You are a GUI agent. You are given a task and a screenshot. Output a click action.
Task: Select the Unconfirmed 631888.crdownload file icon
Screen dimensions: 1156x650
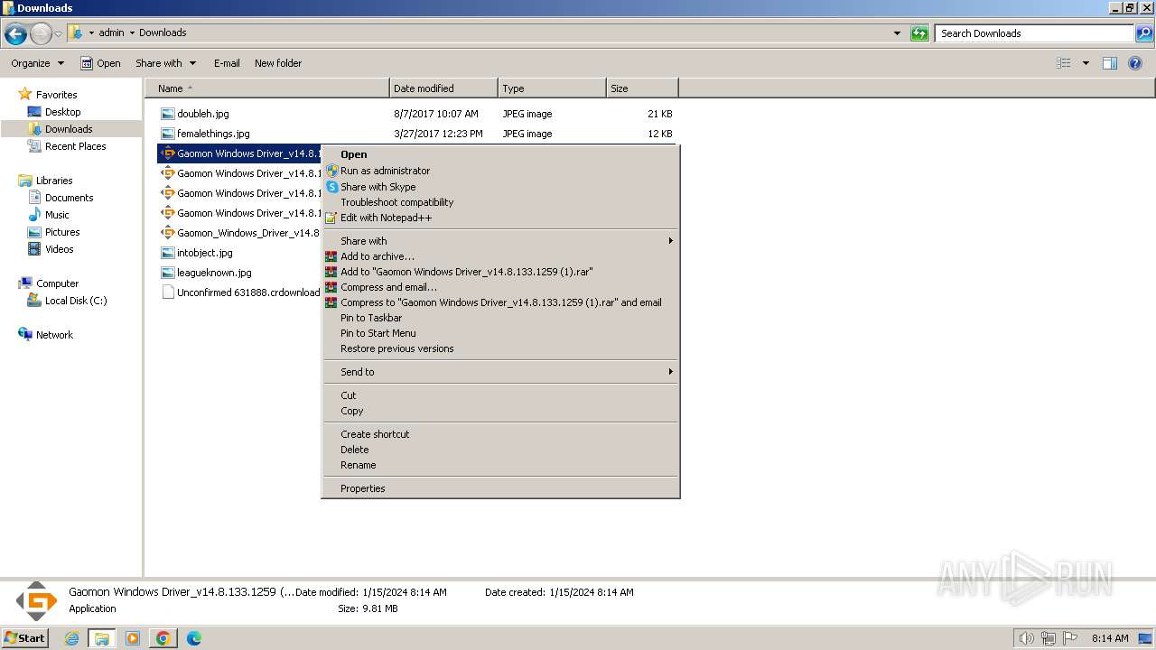[167, 292]
